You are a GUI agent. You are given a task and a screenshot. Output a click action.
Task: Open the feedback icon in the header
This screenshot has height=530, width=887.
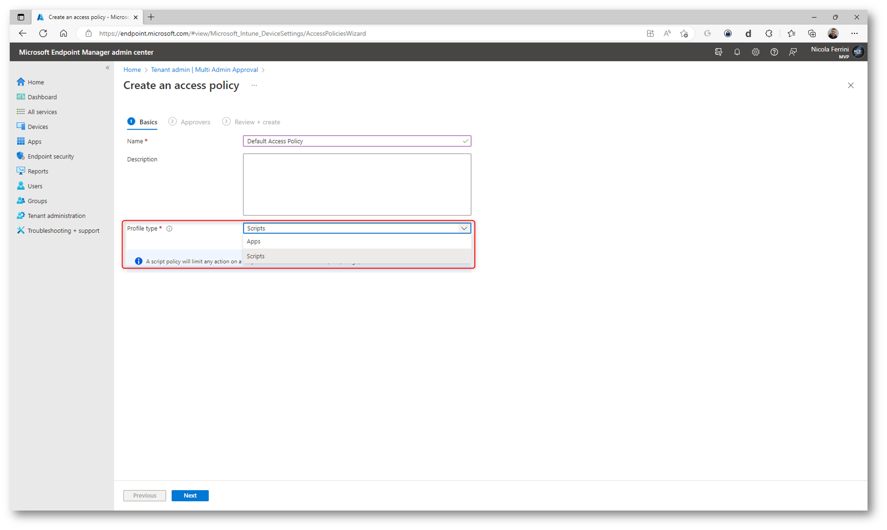[x=793, y=52]
